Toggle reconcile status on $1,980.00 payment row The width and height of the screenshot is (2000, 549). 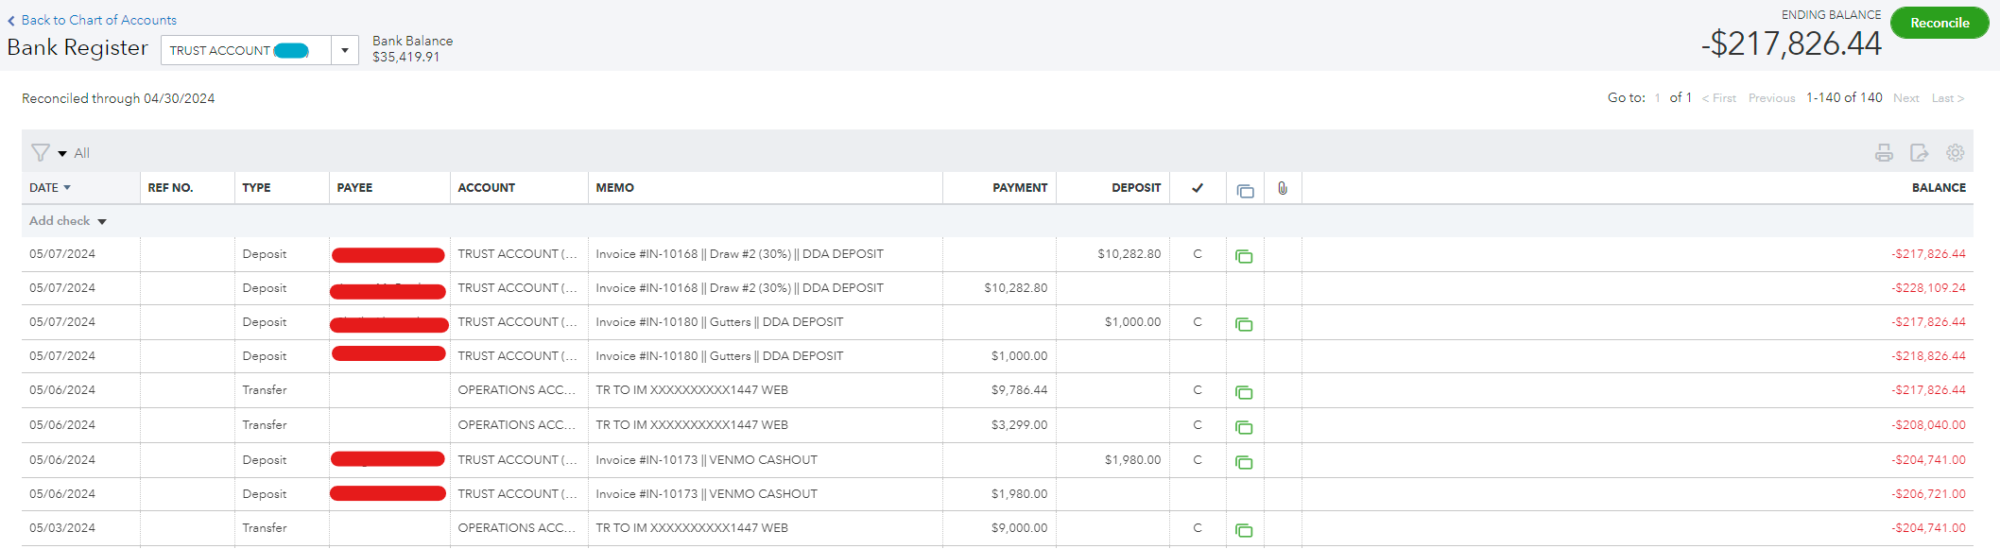(1198, 494)
